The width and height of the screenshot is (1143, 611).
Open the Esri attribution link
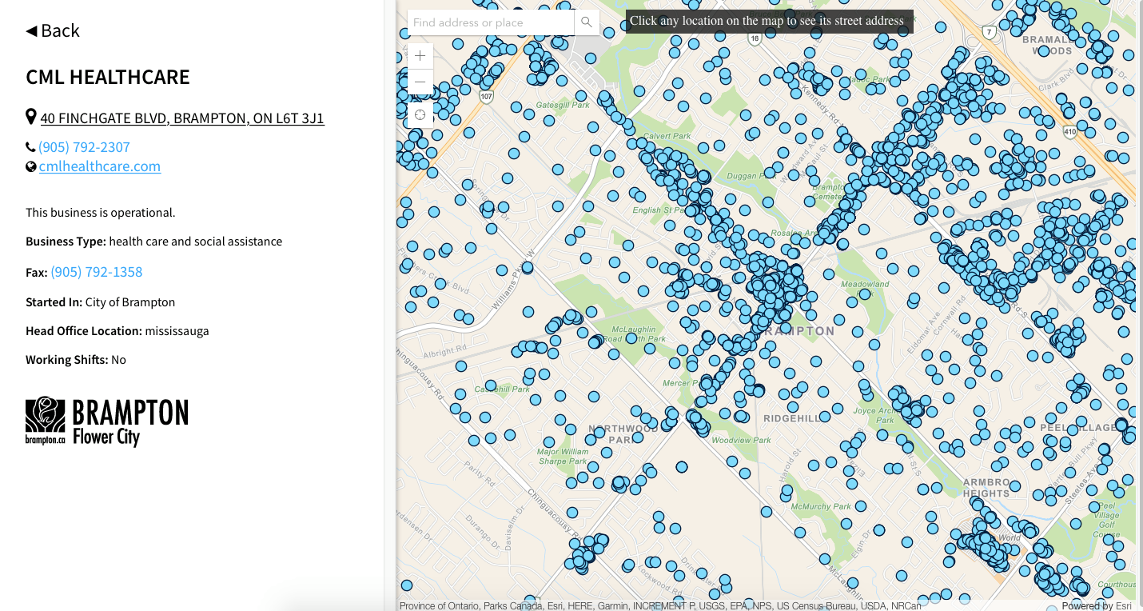[x=1123, y=605]
